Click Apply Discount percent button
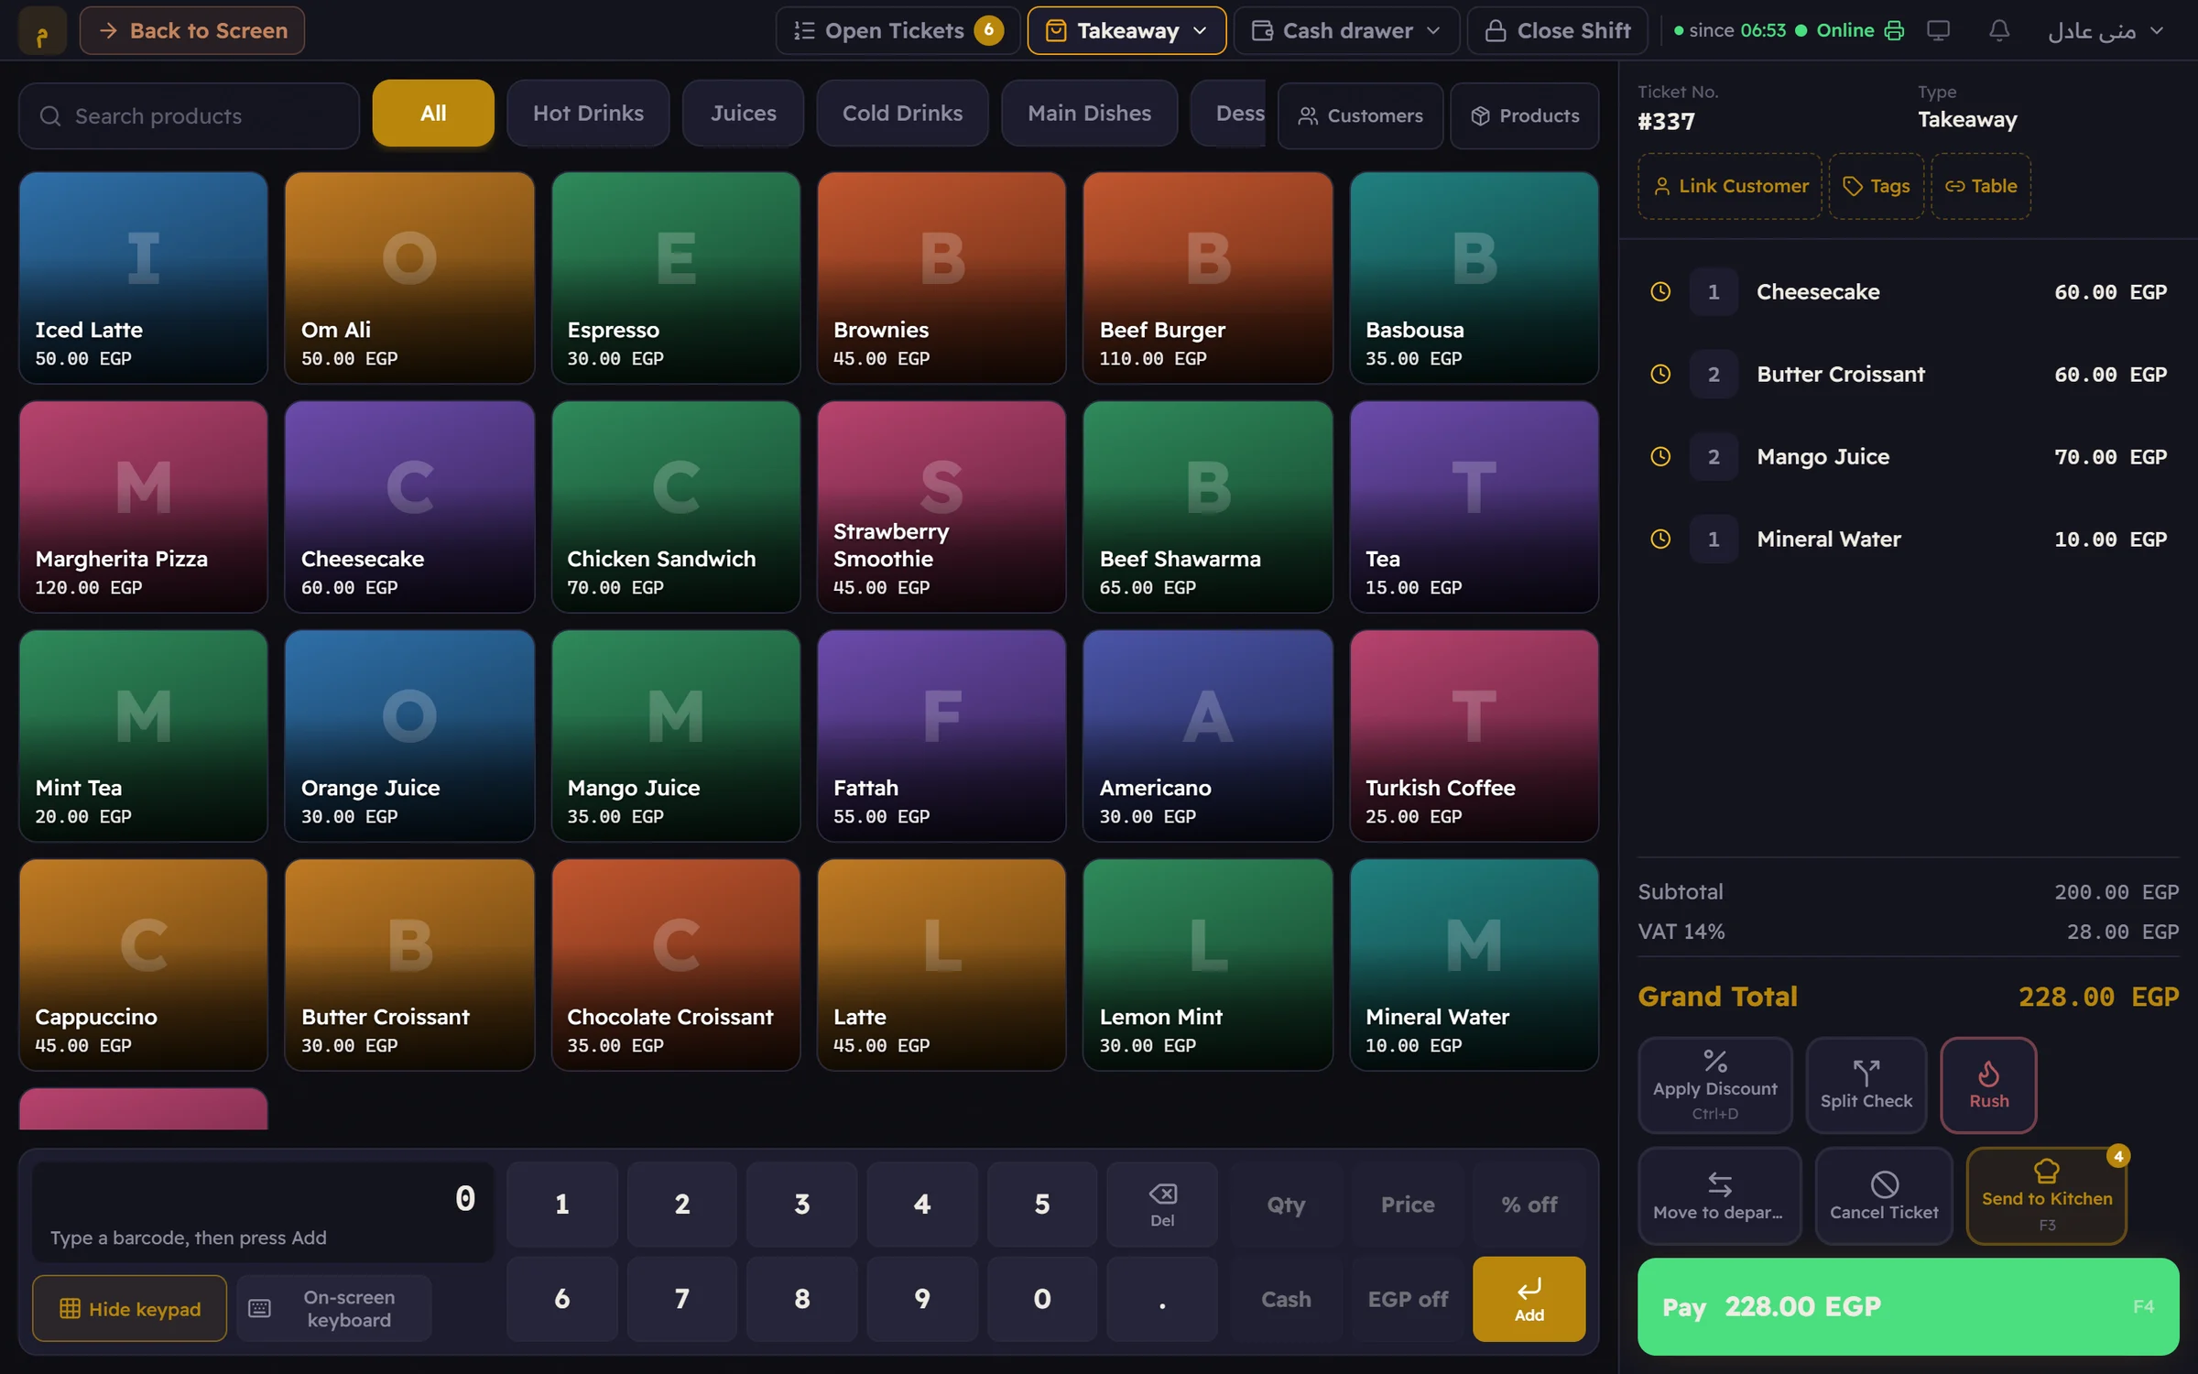The image size is (2198, 1374). pos(1714,1085)
